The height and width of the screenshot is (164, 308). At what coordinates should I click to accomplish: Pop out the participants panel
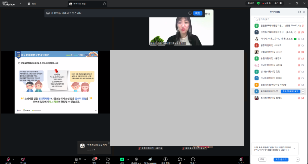300,12
